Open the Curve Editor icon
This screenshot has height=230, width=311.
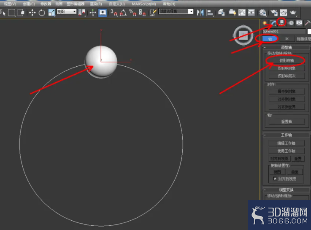242,13
